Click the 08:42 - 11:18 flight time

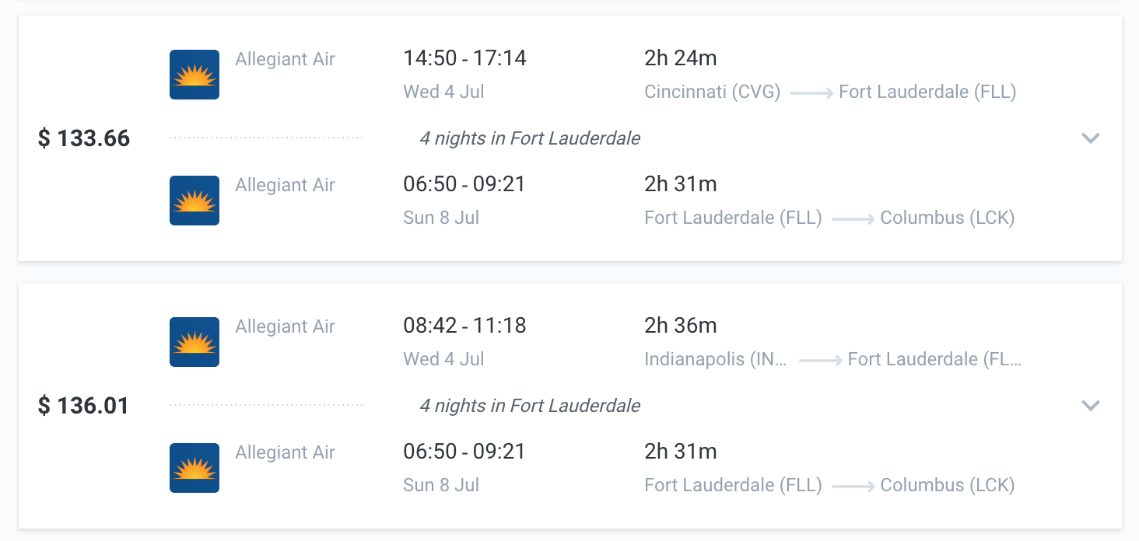tap(464, 326)
